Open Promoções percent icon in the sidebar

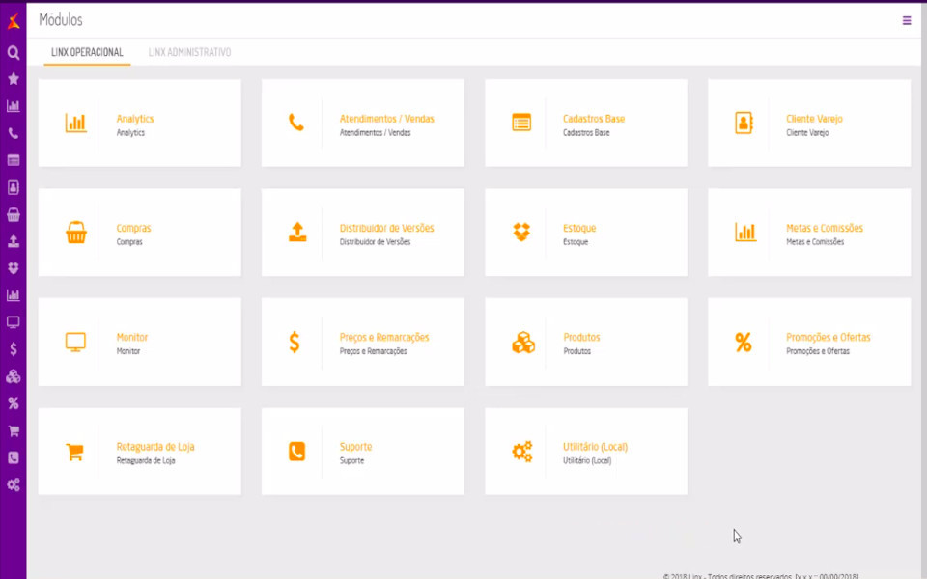tap(13, 403)
